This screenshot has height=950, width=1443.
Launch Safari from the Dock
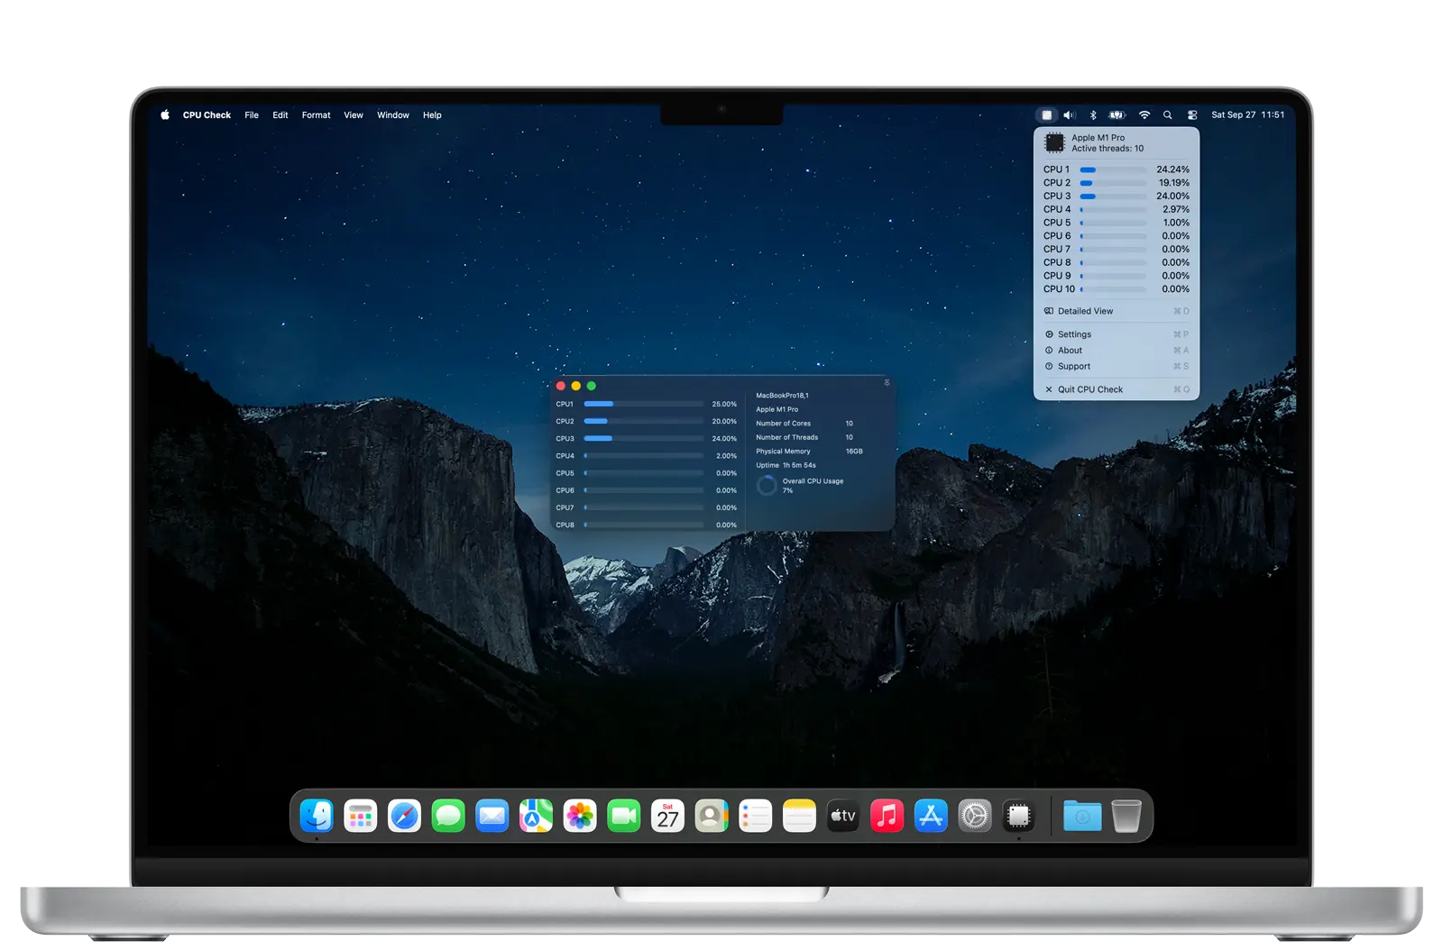(x=404, y=817)
